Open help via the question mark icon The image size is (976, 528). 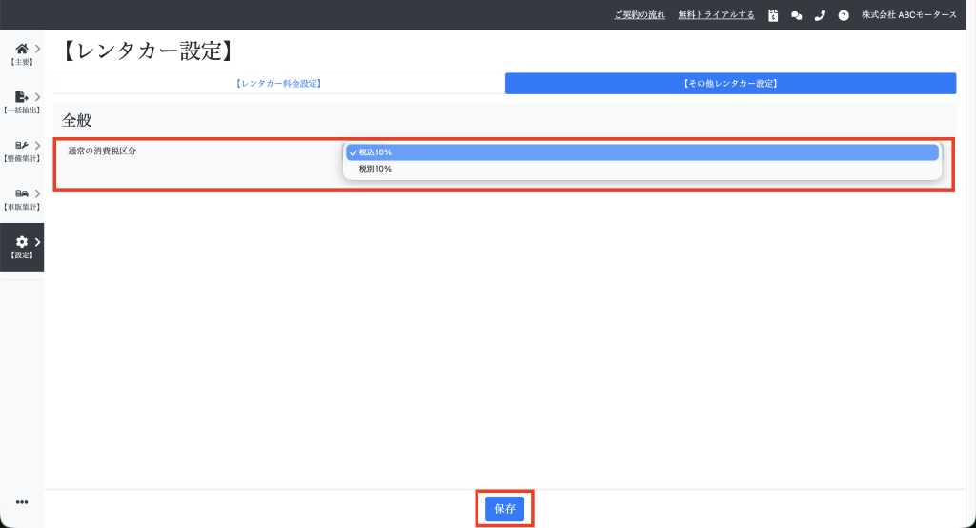click(844, 15)
